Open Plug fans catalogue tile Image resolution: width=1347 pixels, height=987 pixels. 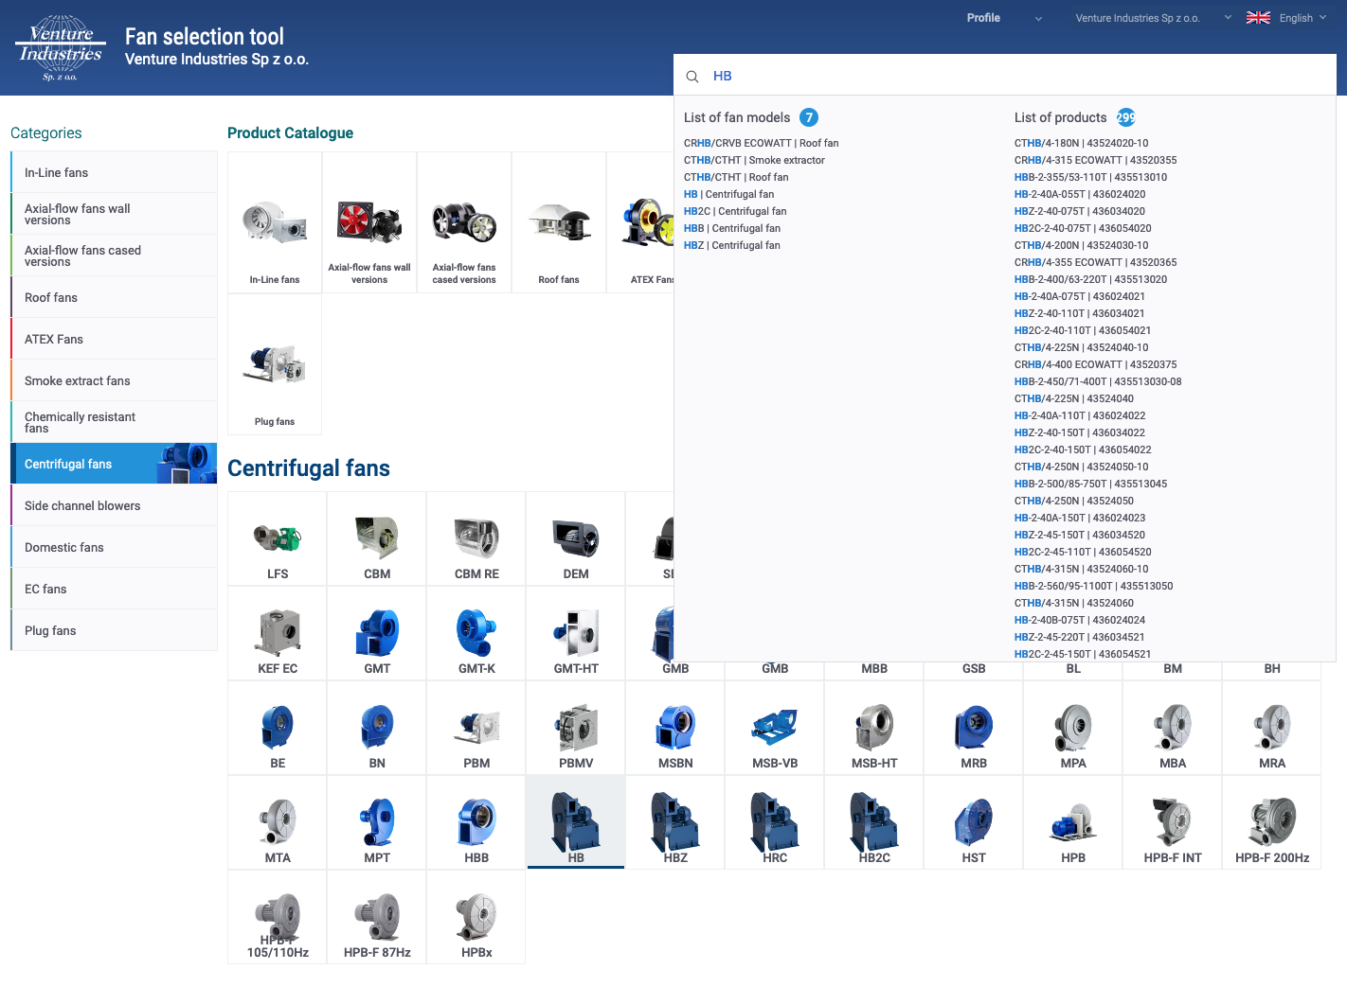(x=275, y=364)
